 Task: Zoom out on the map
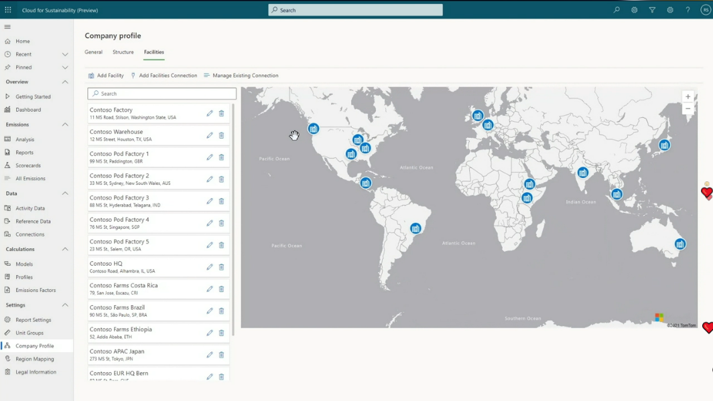[688, 108]
